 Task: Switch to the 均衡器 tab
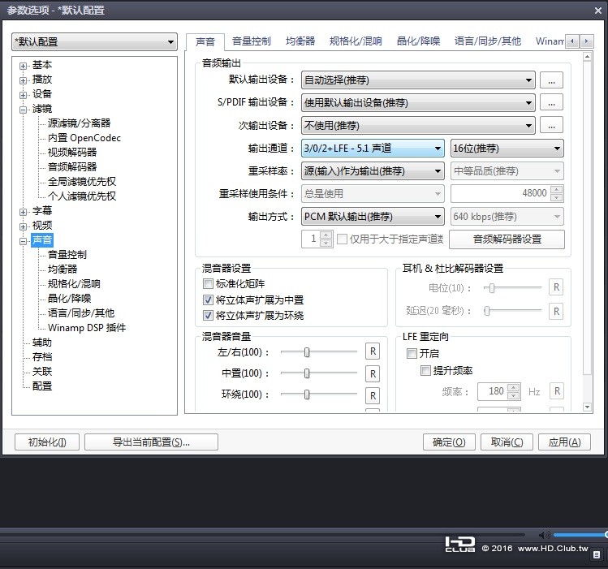pyautogui.click(x=300, y=41)
